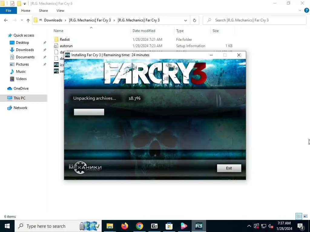
Task: Open Network in navigation pane
Action: click(x=20, y=108)
